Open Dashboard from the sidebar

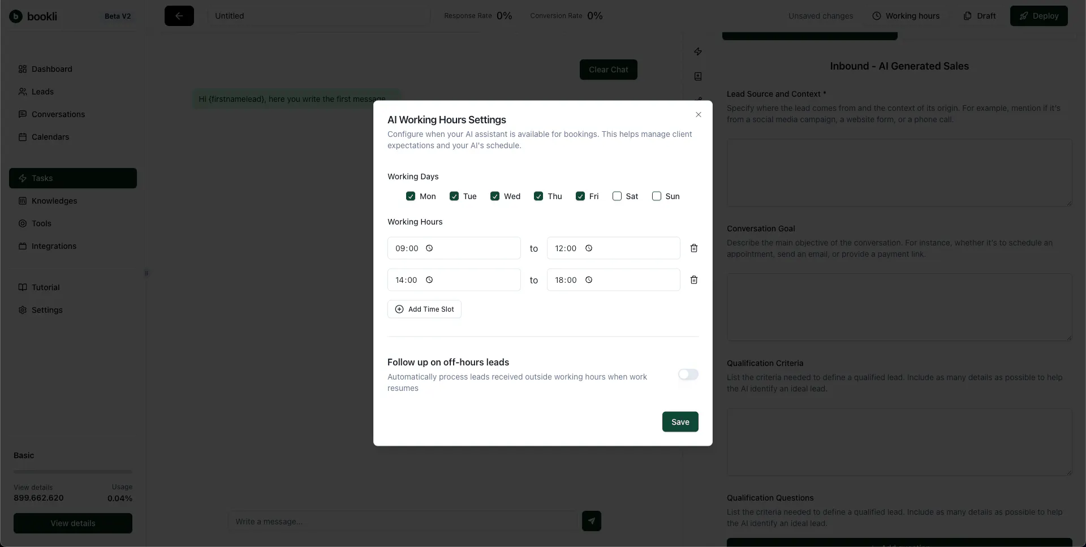pos(72,69)
